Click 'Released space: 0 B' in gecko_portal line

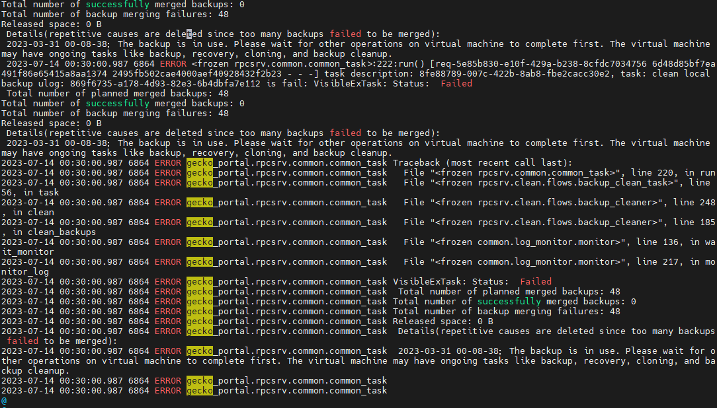[x=443, y=322]
